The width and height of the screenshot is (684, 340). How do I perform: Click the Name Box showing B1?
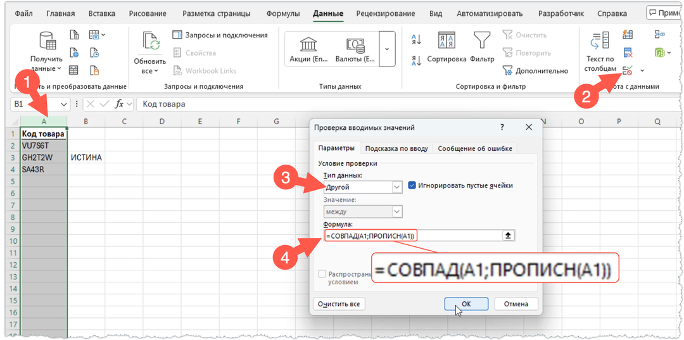(34, 104)
